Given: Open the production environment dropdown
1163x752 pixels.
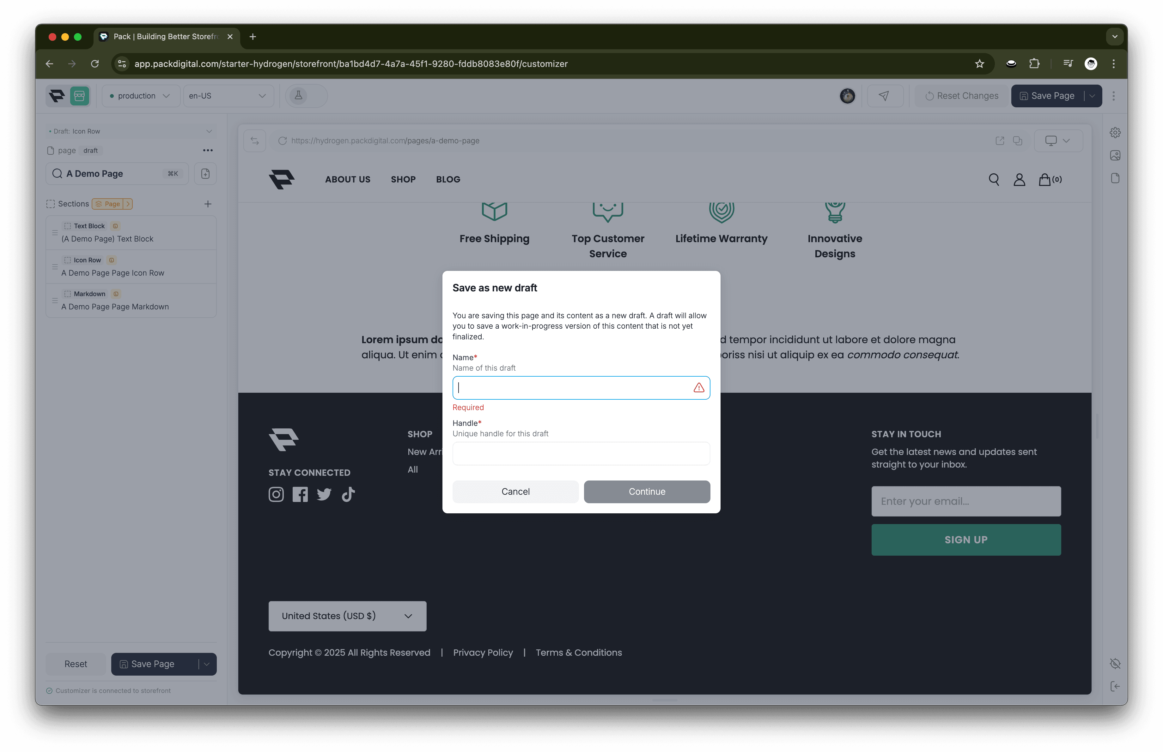Looking at the screenshot, I should 141,96.
